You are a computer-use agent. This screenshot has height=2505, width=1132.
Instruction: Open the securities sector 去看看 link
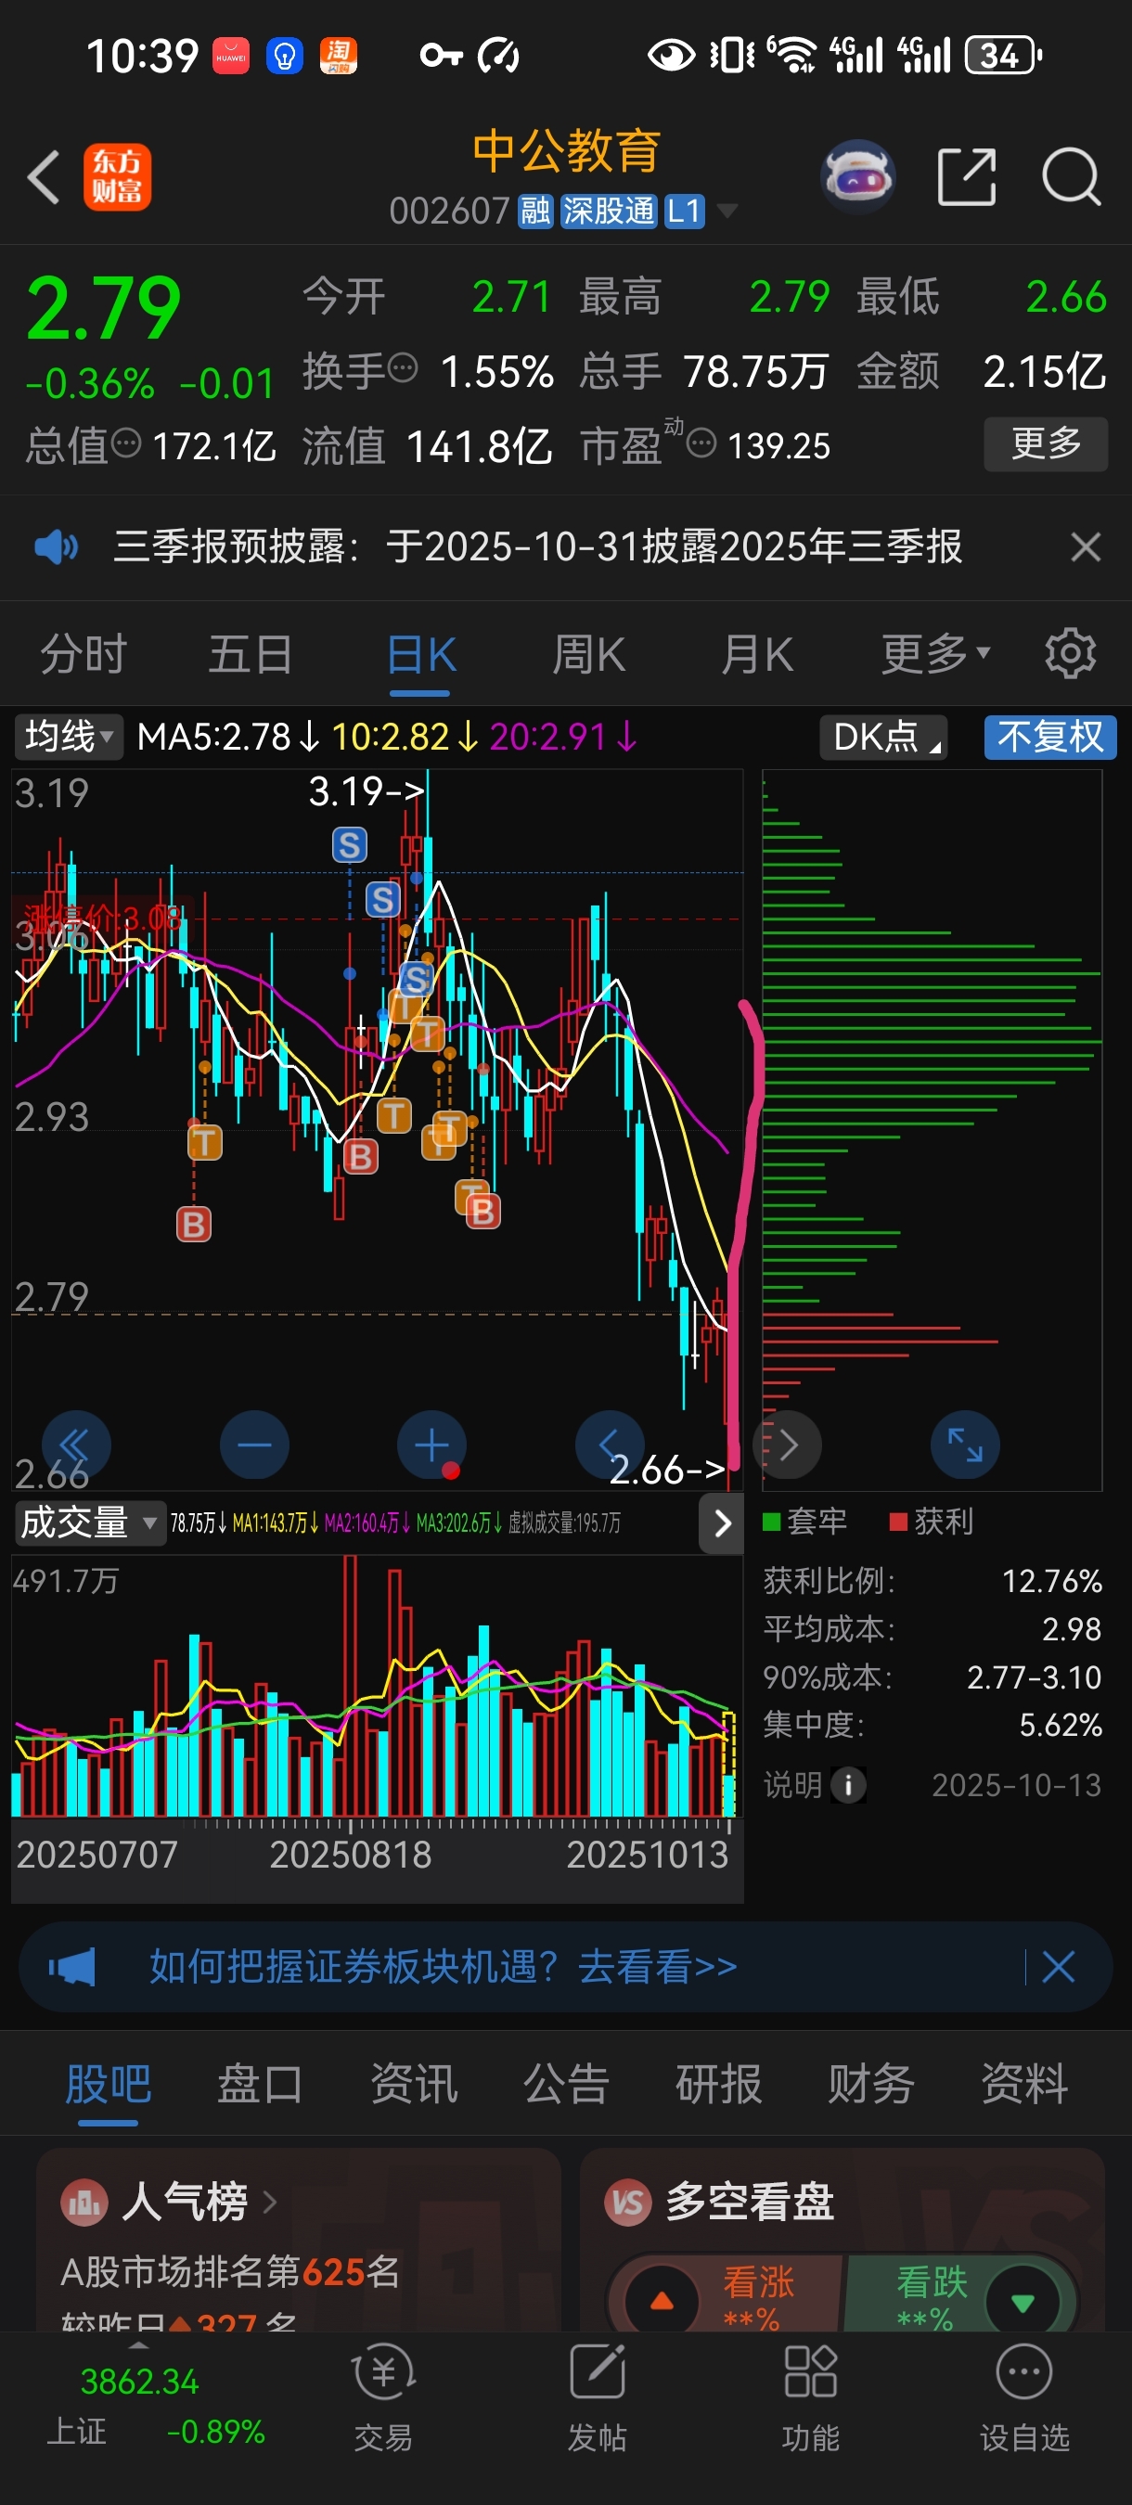(x=658, y=1966)
